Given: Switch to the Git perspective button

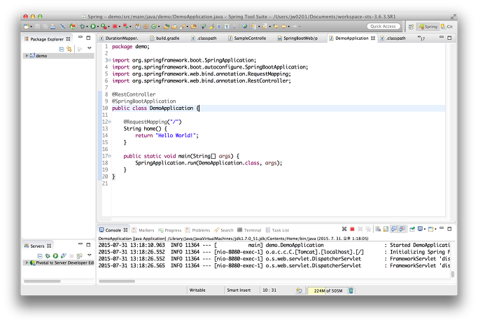Looking at the screenshot, I should [x=447, y=27].
